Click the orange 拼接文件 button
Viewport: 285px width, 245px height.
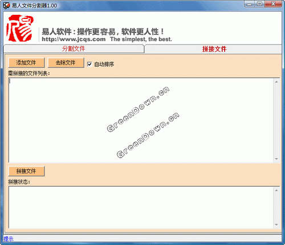pyautogui.click(x=26, y=171)
